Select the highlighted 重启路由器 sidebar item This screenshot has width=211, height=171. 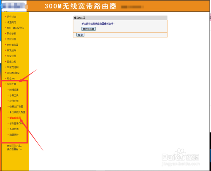pos(15,118)
